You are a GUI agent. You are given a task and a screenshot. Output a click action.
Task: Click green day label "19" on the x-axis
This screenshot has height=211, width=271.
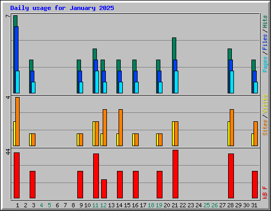159,205
